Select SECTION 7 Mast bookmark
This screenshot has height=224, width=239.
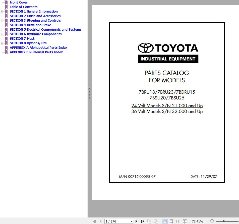coord(22,39)
